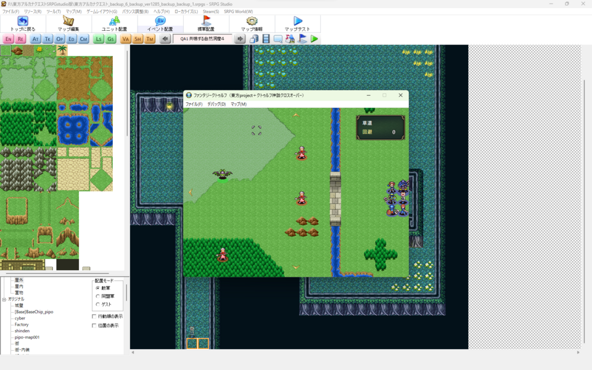This screenshot has width=592, height=370.
Task: Click the speech bubble toolbar icon
Action: tap(278, 39)
